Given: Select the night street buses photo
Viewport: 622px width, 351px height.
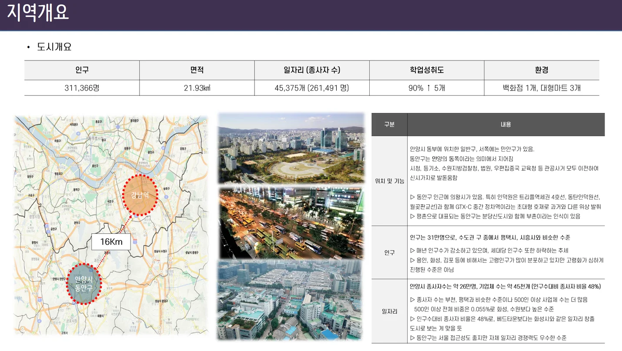Looking at the screenshot, I should coord(291,223).
